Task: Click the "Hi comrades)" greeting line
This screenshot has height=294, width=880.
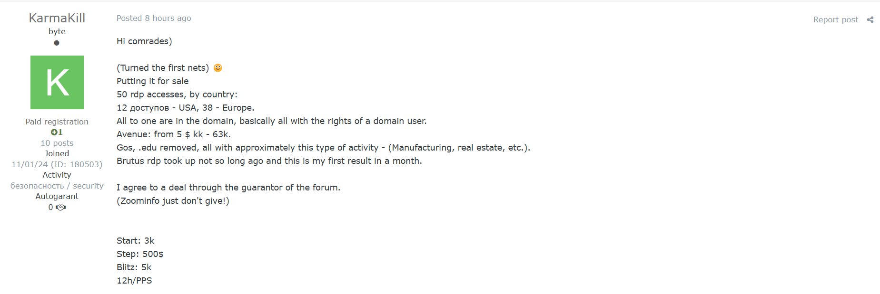Action: coord(144,41)
